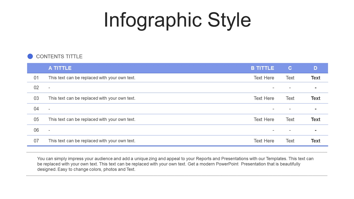The image size is (354, 199).
Task: Click the D column header
Action: [315, 68]
